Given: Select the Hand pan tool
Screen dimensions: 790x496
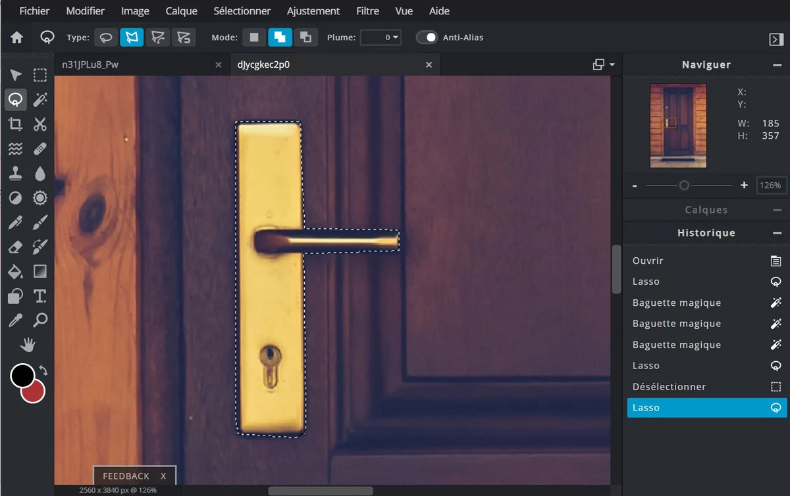Looking at the screenshot, I should point(28,345).
